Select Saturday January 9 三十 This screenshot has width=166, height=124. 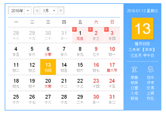pyautogui.click(x=96, y=51)
